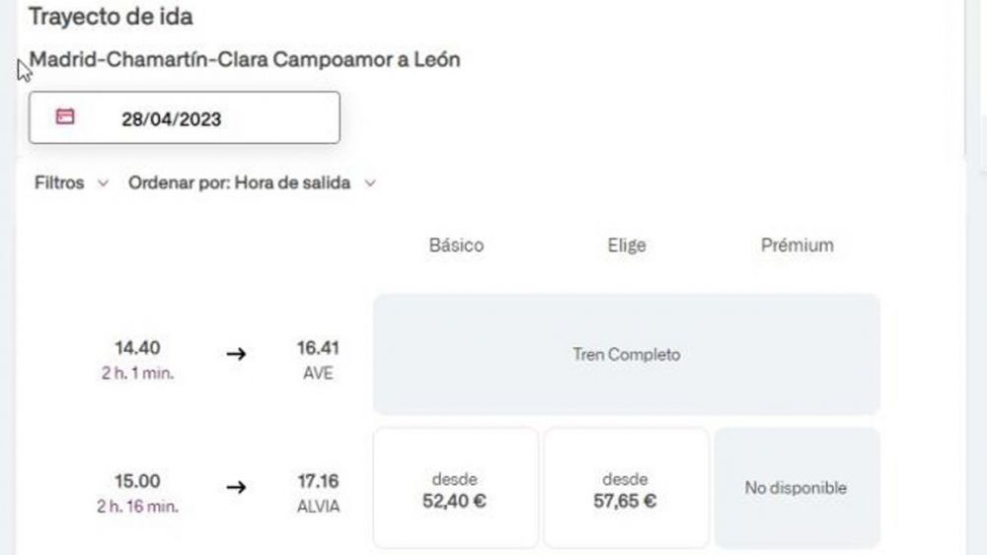Select the Básico fare column header

pyautogui.click(x=456, y=245)
